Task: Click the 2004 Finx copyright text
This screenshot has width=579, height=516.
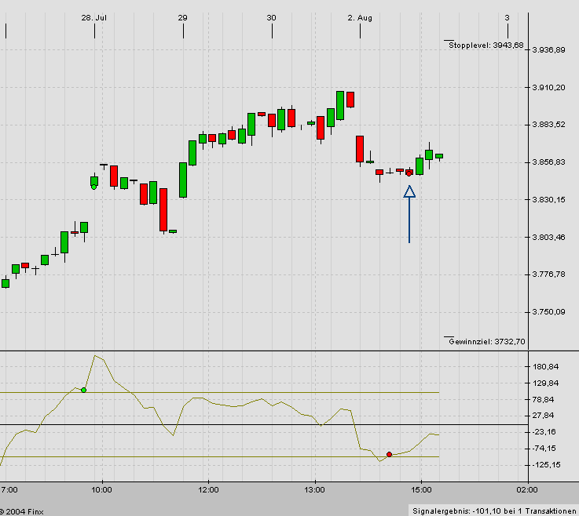Action: tap(24, 511)
